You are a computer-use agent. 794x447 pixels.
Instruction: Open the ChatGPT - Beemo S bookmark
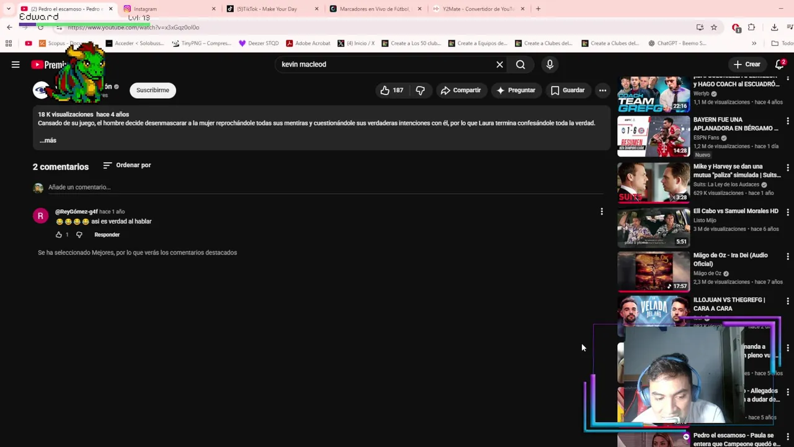coord(677,43)
